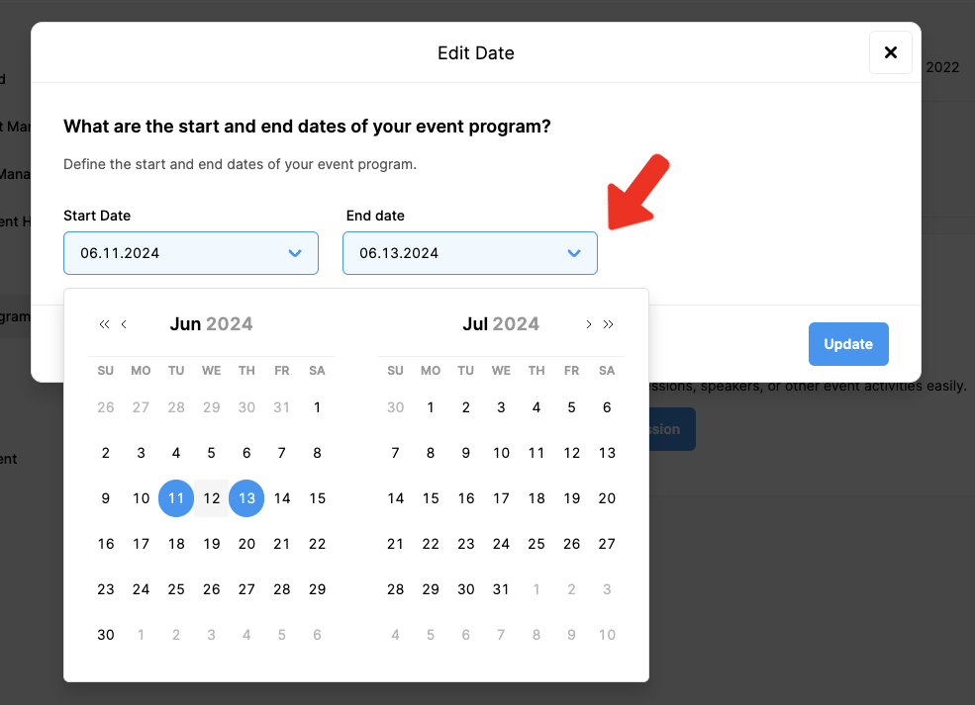Go to previous year with double-left arrows
This screenshot has width=975, height=705.
[104, 324]
